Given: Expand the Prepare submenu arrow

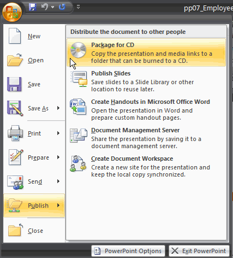Looking at the screenshot, I should tap(58, 157).
